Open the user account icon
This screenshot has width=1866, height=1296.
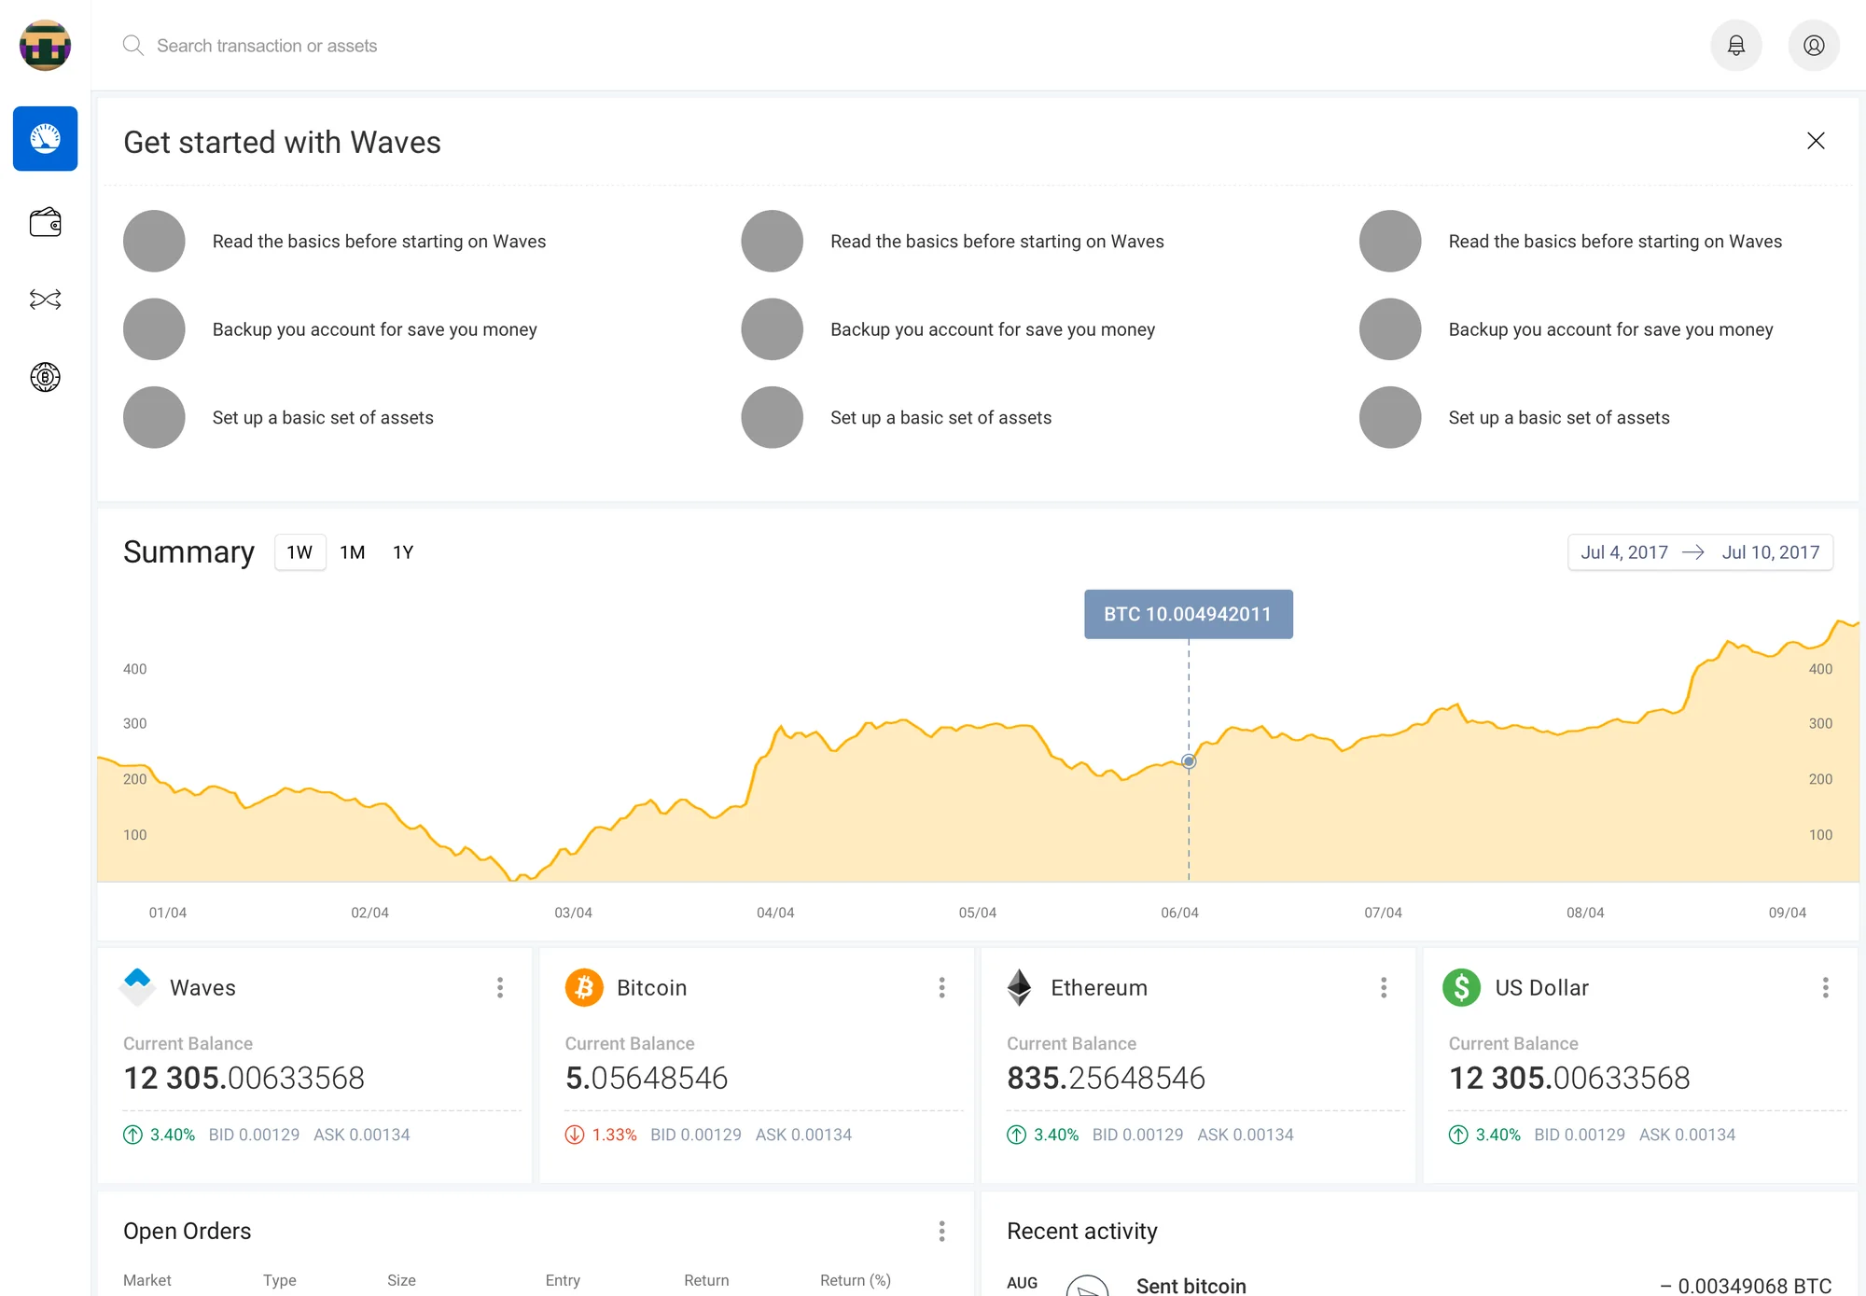click(x=1814, y=45)
